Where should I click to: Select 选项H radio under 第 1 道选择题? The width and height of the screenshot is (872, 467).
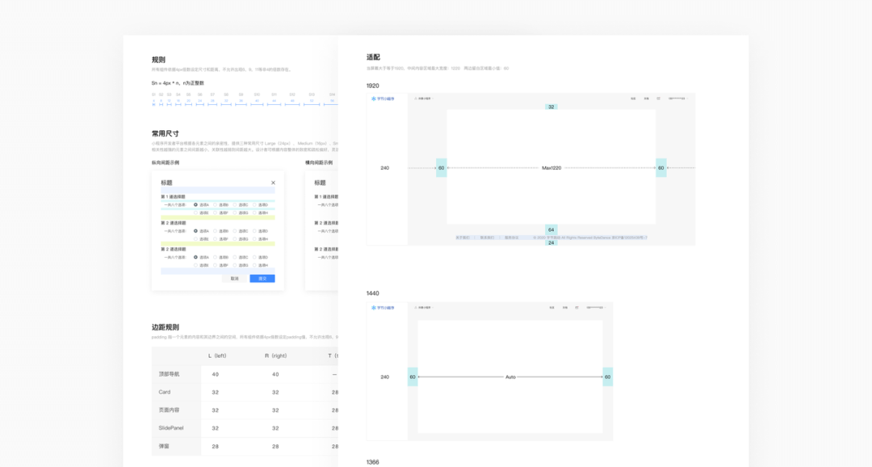(254, 212)
